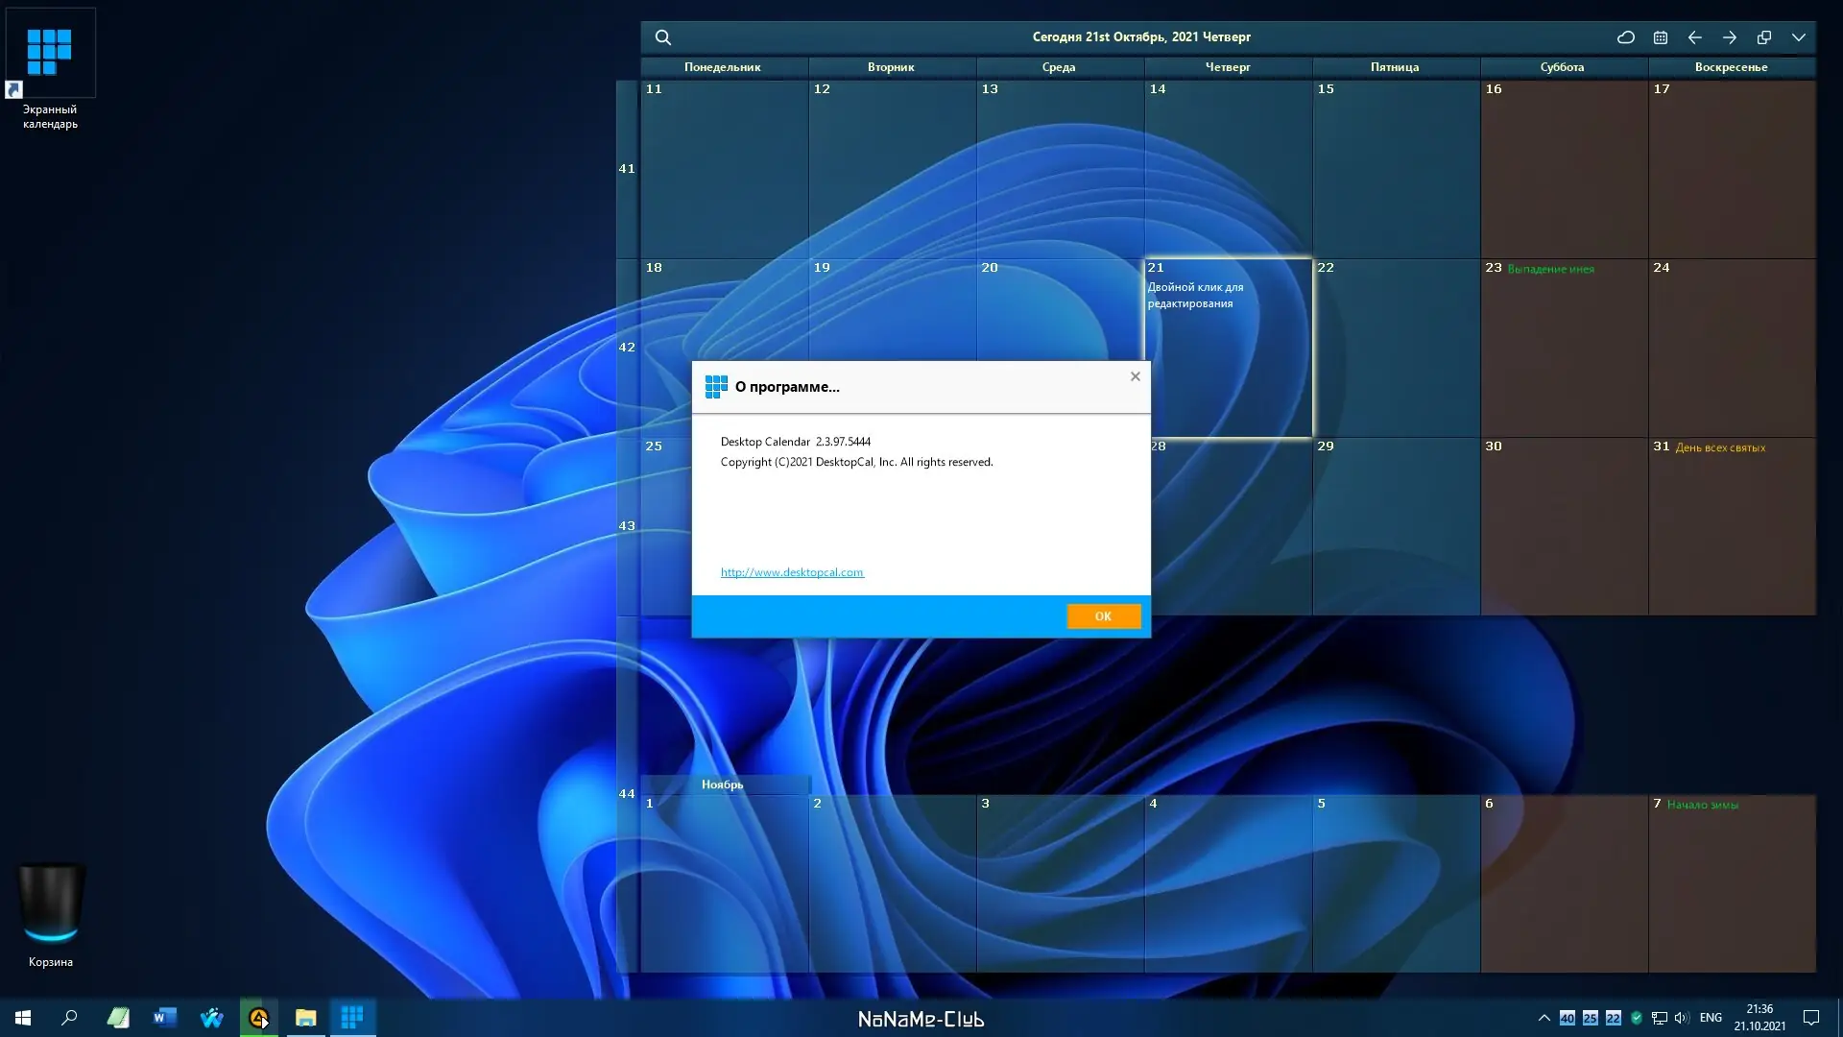Image resolution: width=1843 pixels, height=1037 pixels.
Task: Open File Explorer from the taskbar
Action: click(305, 1018)
